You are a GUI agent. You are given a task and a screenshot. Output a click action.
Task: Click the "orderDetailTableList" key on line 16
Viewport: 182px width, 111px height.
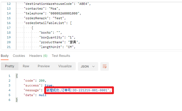pos(45,23)
